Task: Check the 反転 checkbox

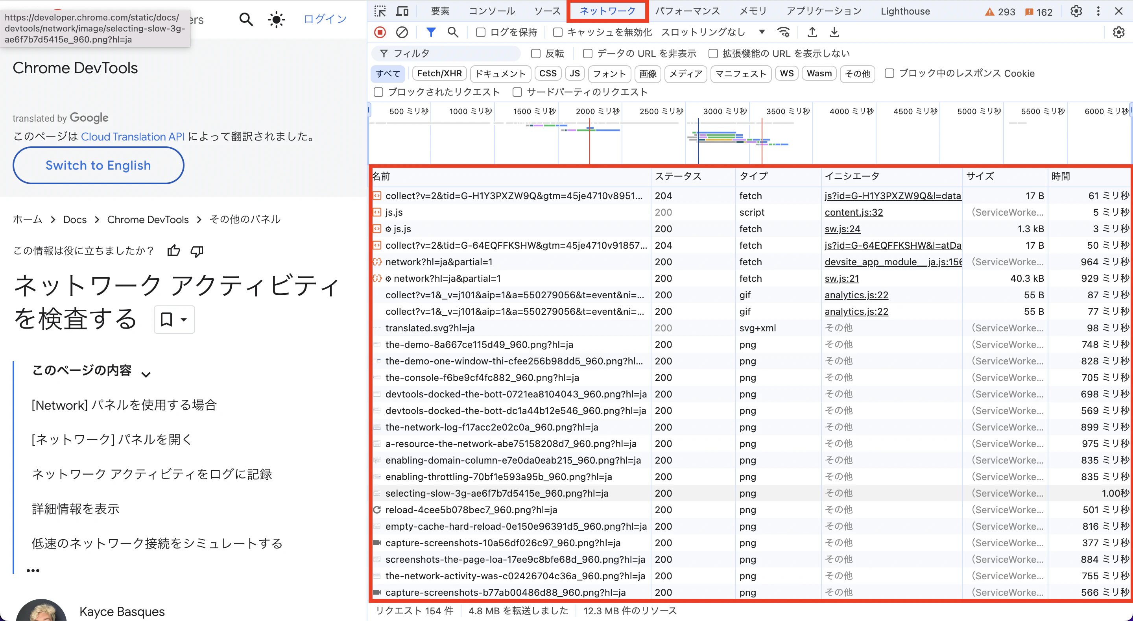Action: [536, 54]
